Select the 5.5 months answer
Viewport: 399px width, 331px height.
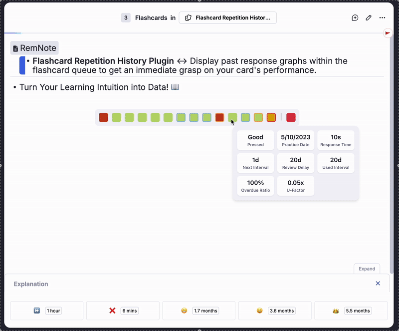(x=351, y=311)
